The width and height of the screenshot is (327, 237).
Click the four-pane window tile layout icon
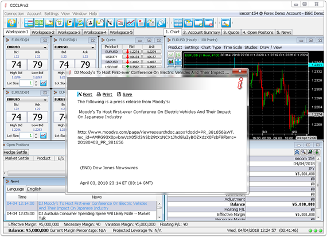click(178, 23)
